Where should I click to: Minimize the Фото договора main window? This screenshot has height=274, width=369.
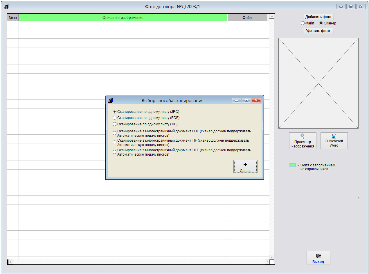click(x=341, y=6)
